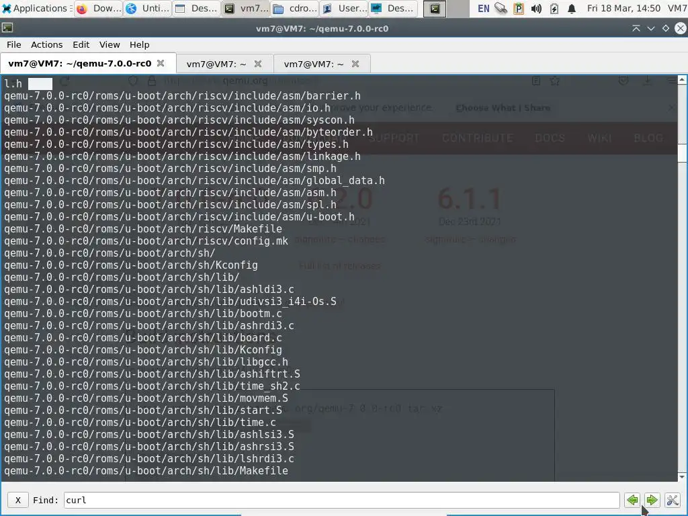Image resolution: width=688 pixels, height=516 pixels.
Task: Click line ending in sh/lib/Makefile
Action: (x=146, y=471)
